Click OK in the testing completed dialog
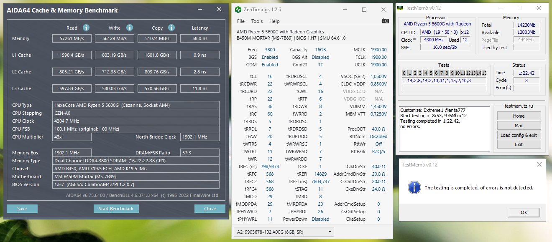Viewport: 552px width, 242px height. [524, 212]
